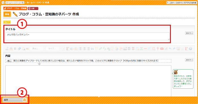This screenshot has width=198, height=104.
Task: Expand the ガイド button beside title field
Action: pyautogui.click(x=189, y=33)
